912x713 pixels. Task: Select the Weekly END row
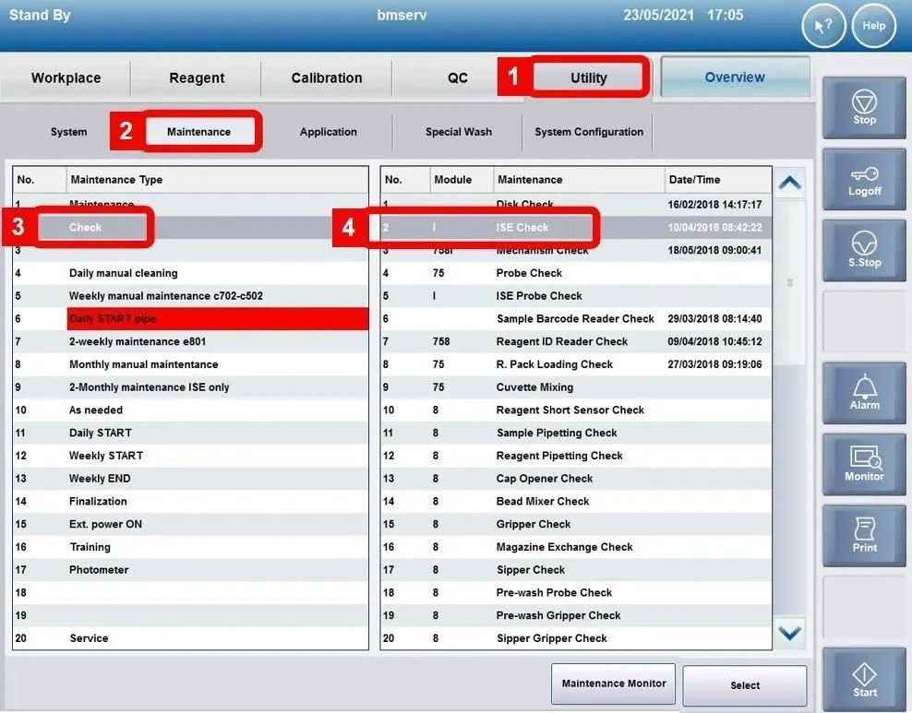[x=191, y=479]
